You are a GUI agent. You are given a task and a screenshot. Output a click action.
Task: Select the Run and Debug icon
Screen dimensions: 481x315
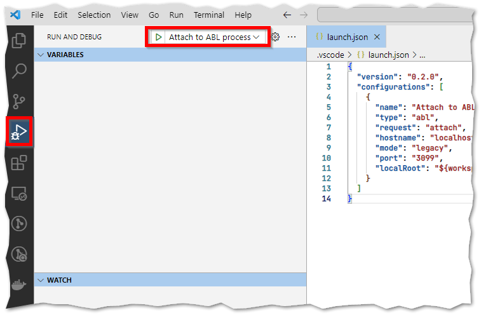click(19, 131)
